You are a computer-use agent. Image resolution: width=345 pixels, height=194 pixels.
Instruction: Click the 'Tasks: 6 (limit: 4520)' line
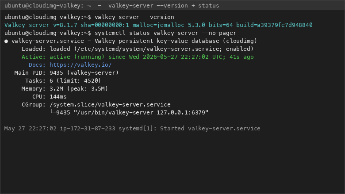(63, 81)
